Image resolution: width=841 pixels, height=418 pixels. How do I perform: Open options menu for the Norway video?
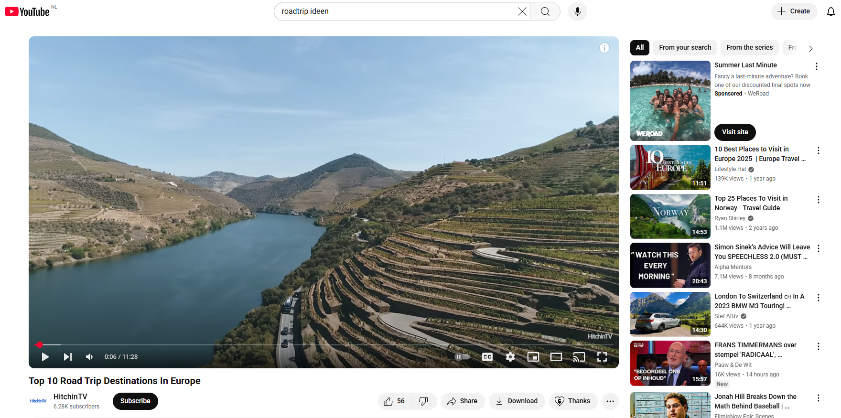[x=819, y=200]
